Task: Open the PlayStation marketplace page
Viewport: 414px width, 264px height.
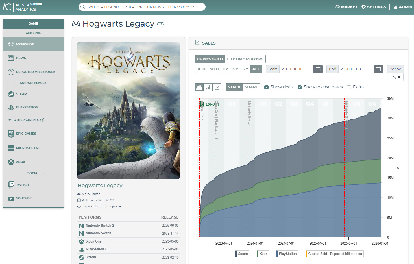Action: tap(33, 107)
